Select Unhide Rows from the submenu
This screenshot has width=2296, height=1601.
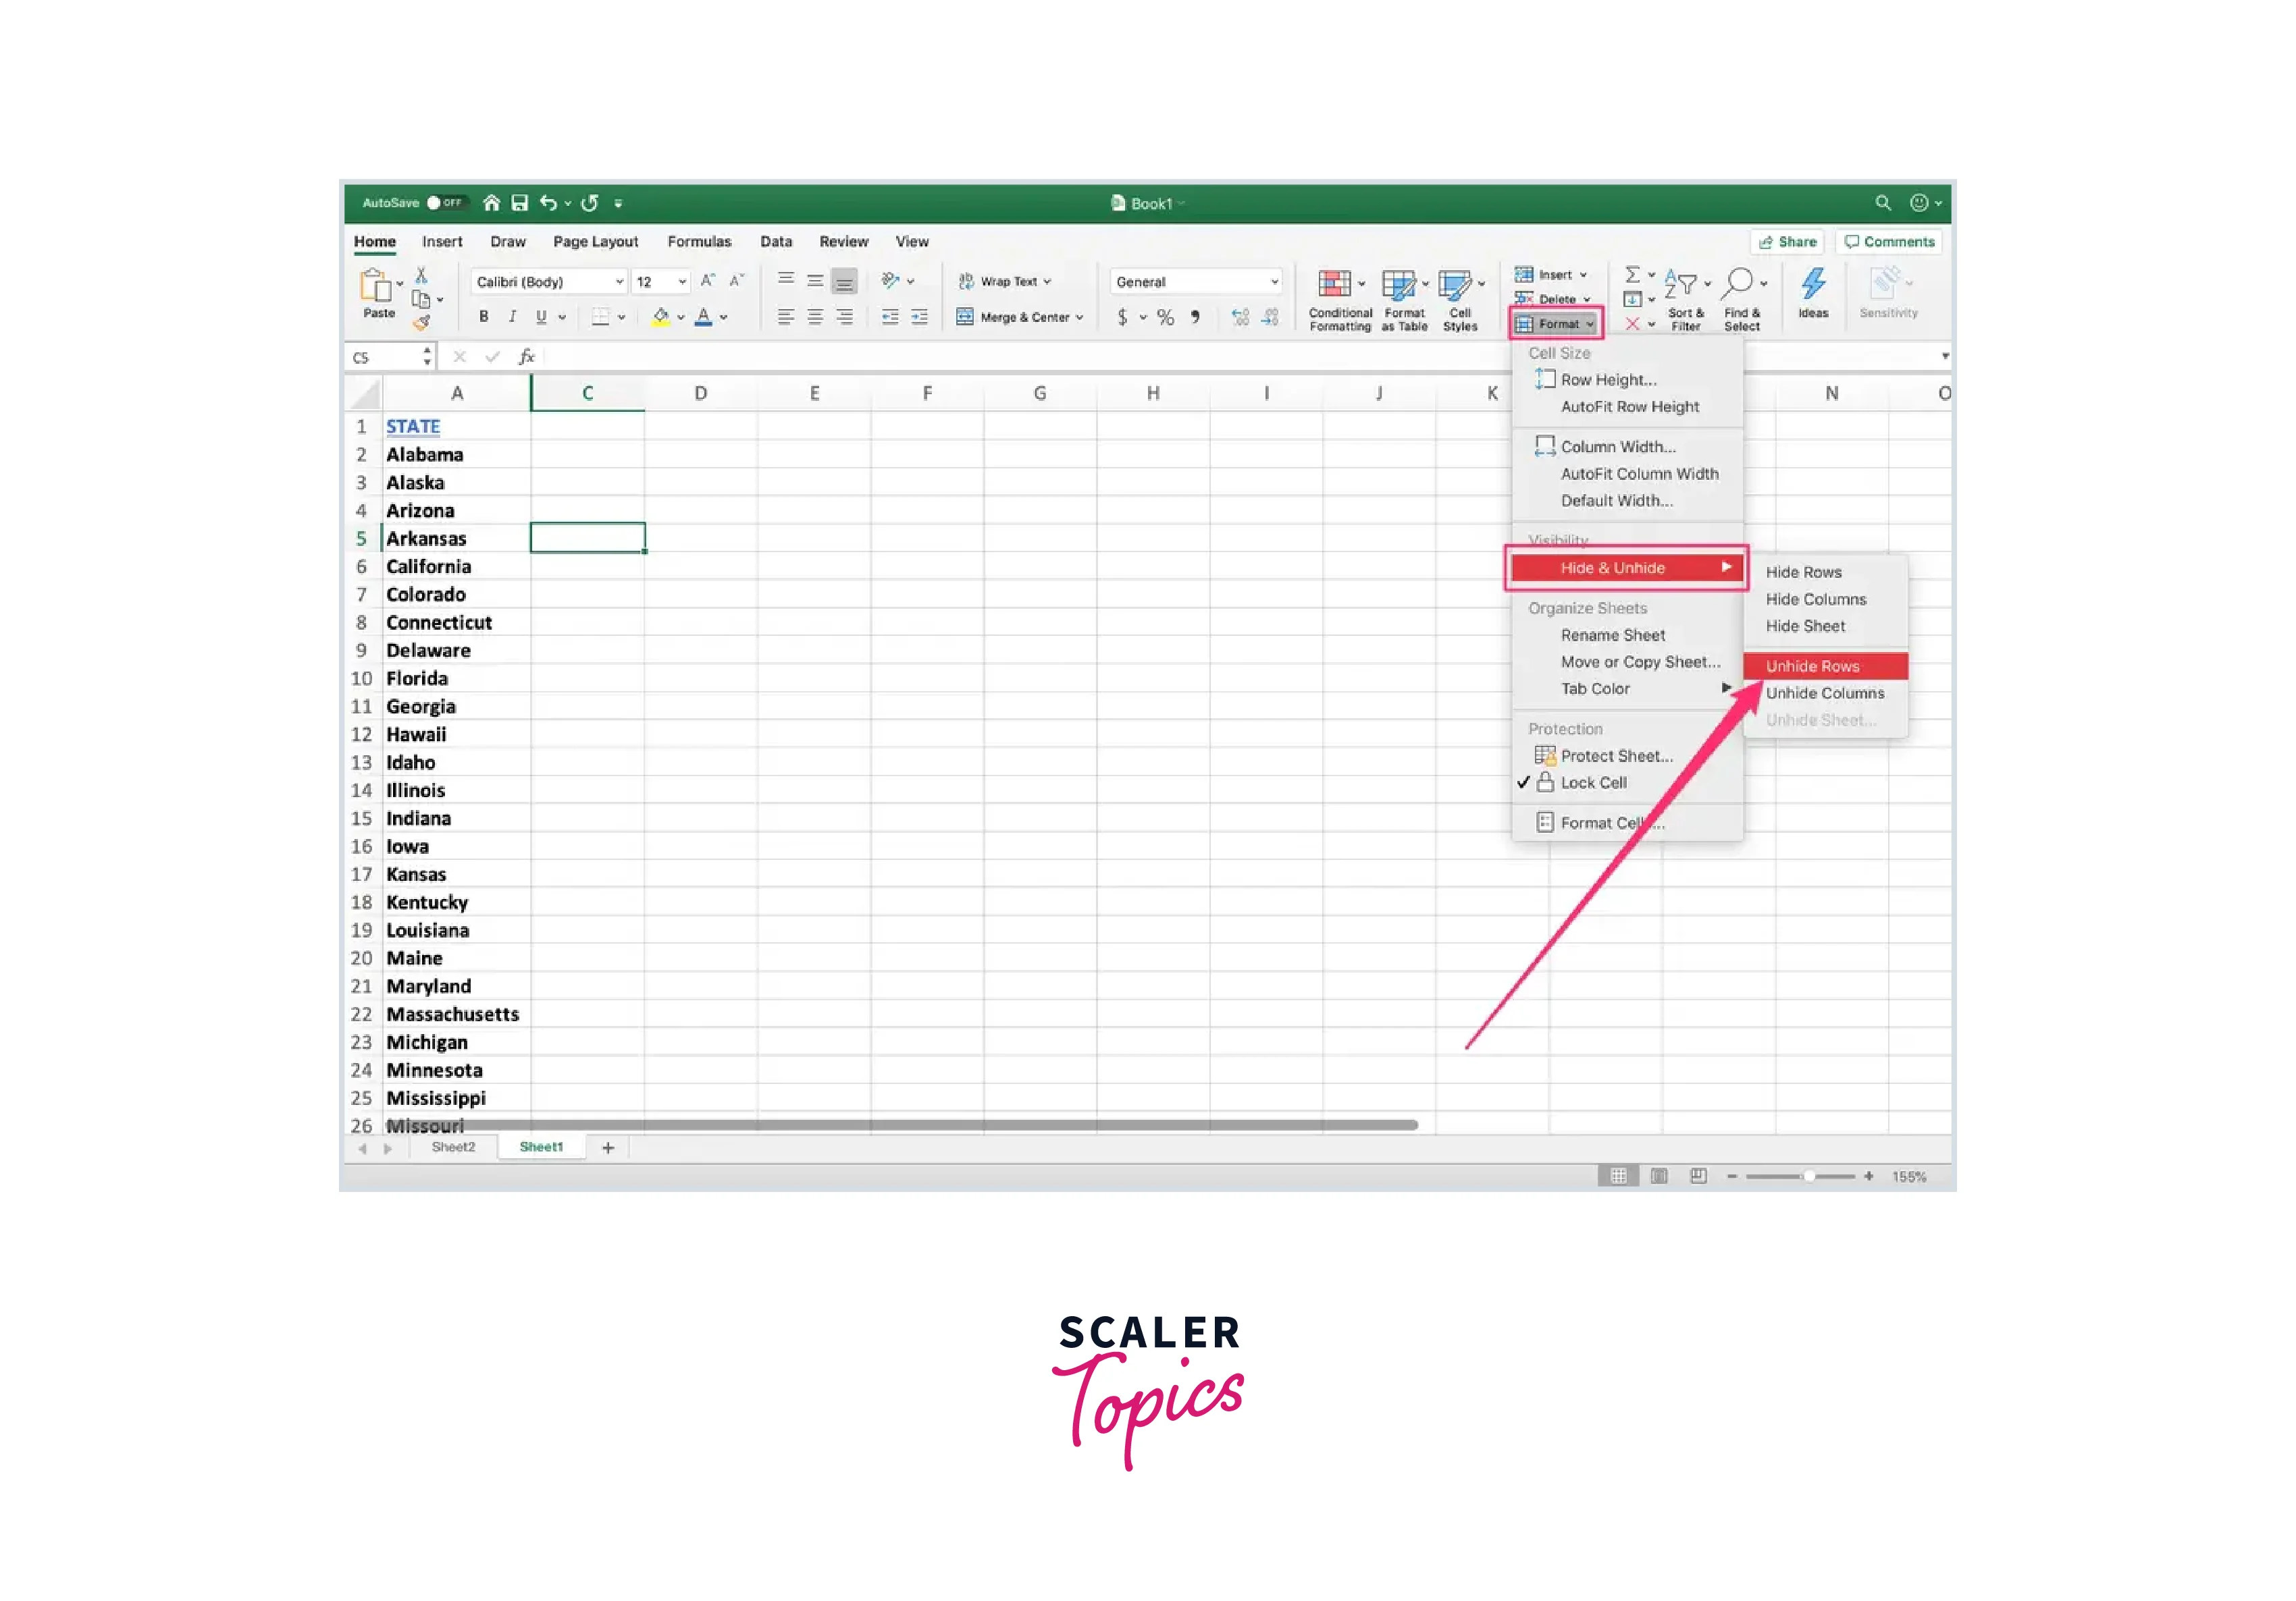coord(1812,667)
